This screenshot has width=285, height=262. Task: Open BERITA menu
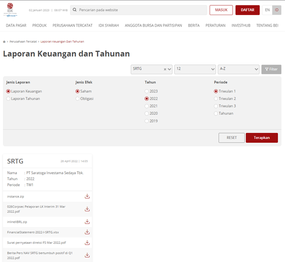194,25
